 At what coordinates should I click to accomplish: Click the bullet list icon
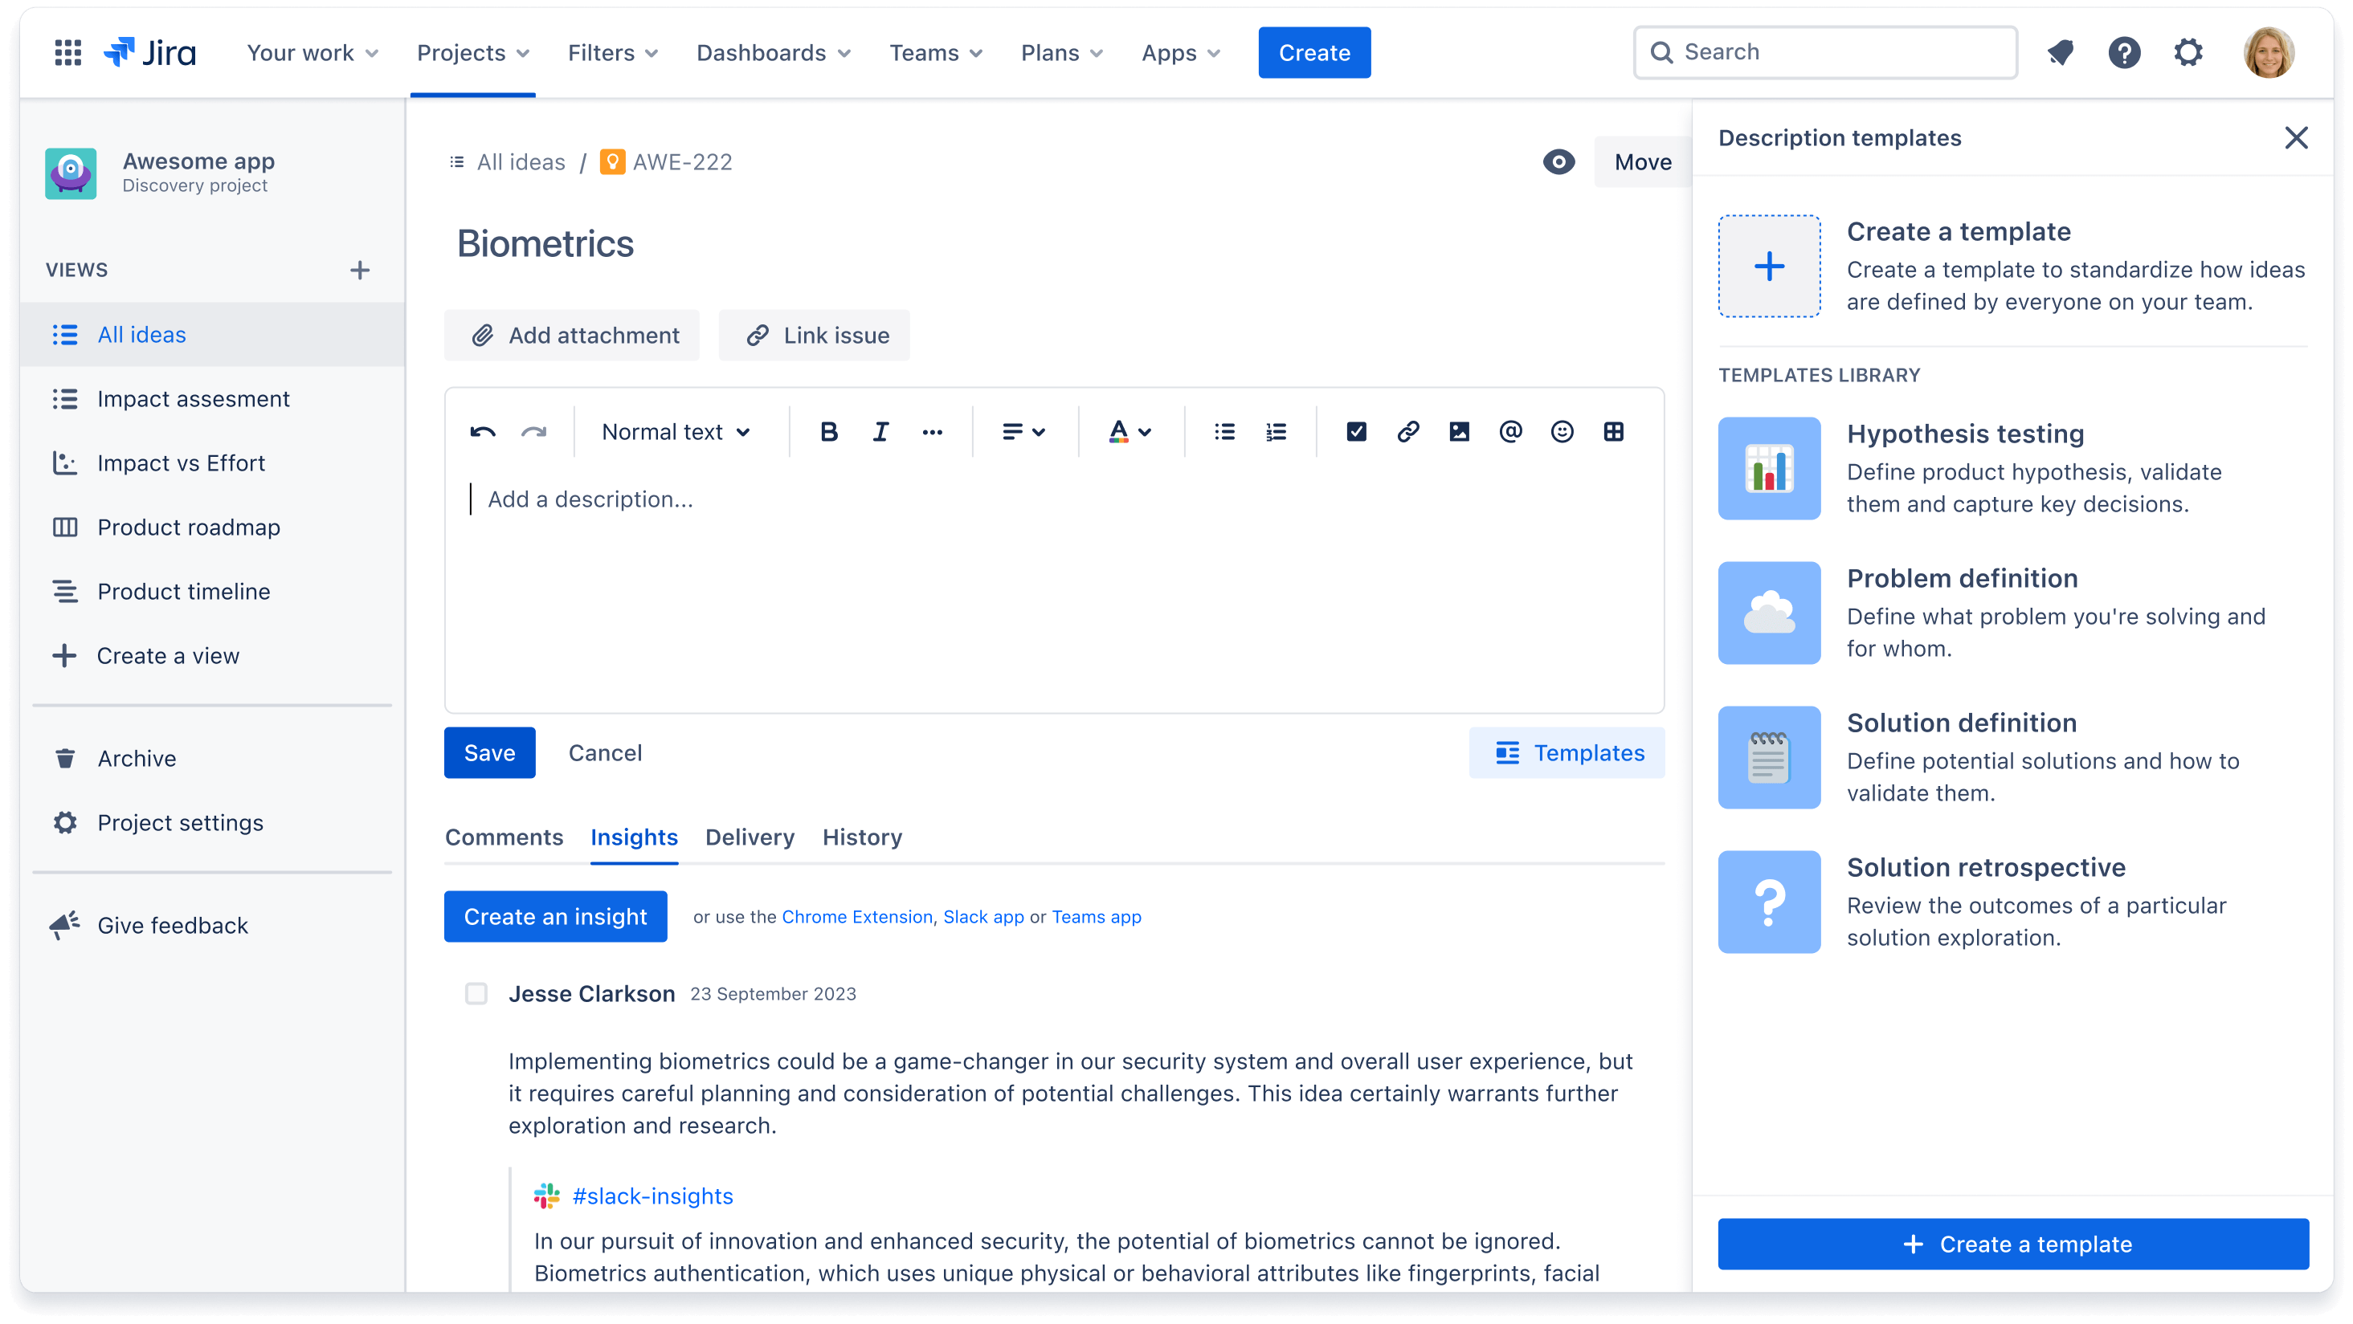1225,431
